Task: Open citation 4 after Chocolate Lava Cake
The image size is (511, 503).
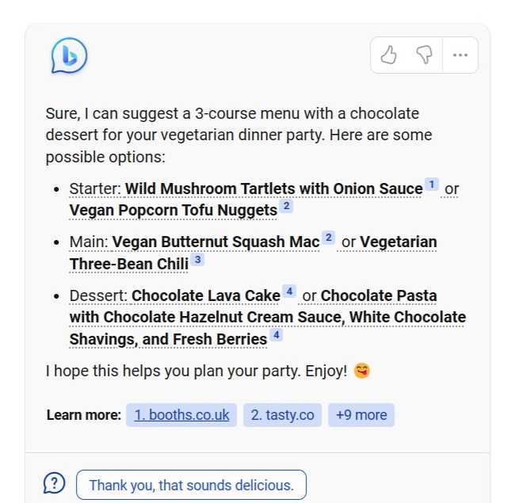Action: point(289,292)
